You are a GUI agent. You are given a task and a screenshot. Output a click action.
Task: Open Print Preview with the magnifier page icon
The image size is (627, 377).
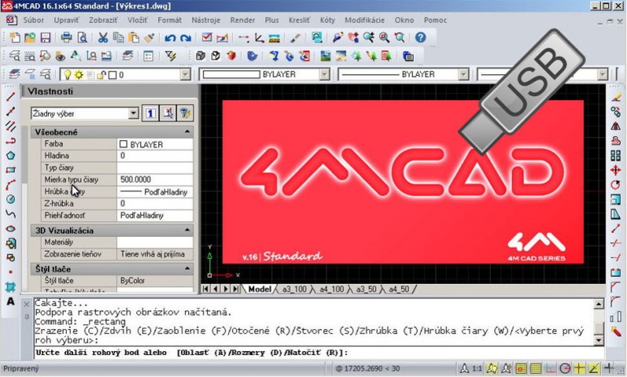[x=82, y=38]
